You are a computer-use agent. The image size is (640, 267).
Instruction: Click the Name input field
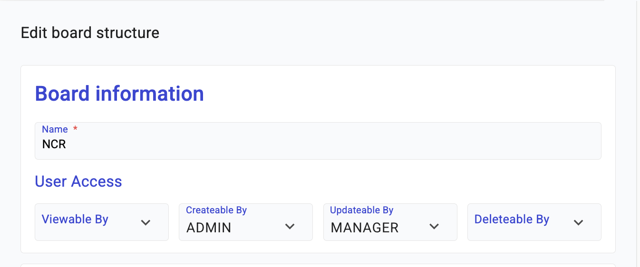[318, 144]
